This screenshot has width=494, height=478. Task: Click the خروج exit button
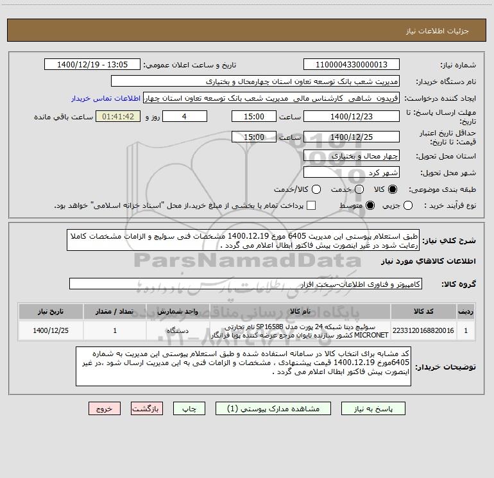pos(105,408)
